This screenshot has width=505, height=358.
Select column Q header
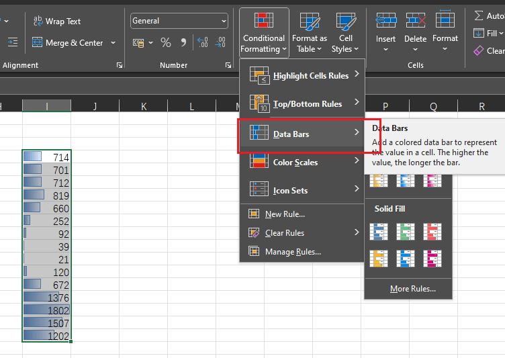[x=433, y=105]
